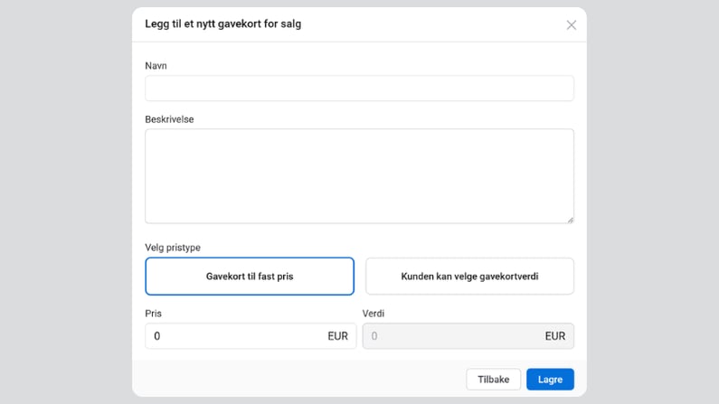Viewport: 719px width, 404px height.
Task: Click the EUR suffix in Verdi field
Action: coord(554,336)
